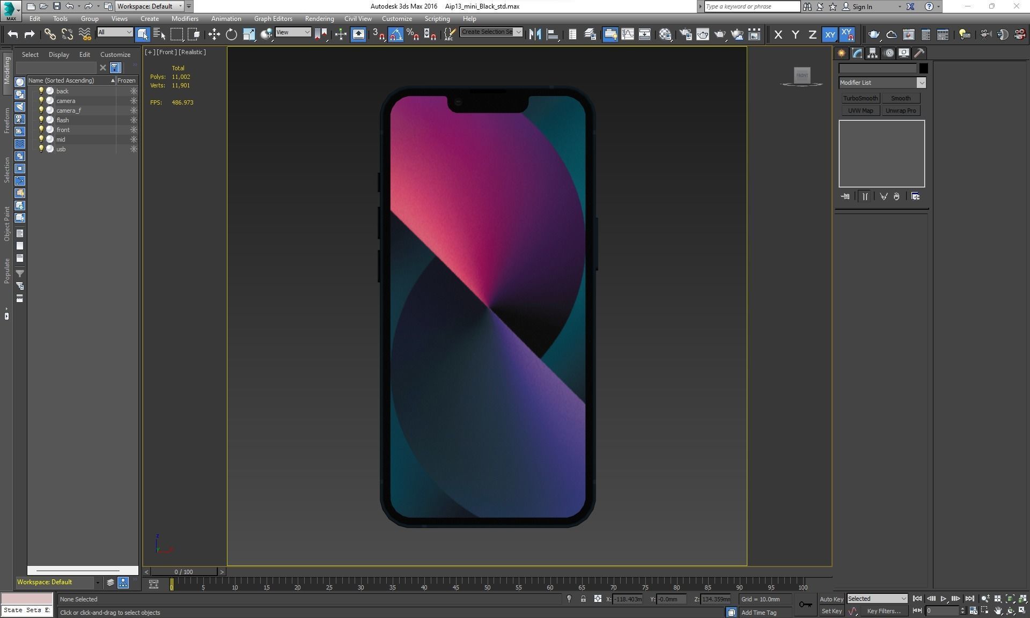Viewport: 1030px width, 618px height.
Task: Open the Realistic shading viewport menu
Action: pyautogui.click(x=192, y=52)
